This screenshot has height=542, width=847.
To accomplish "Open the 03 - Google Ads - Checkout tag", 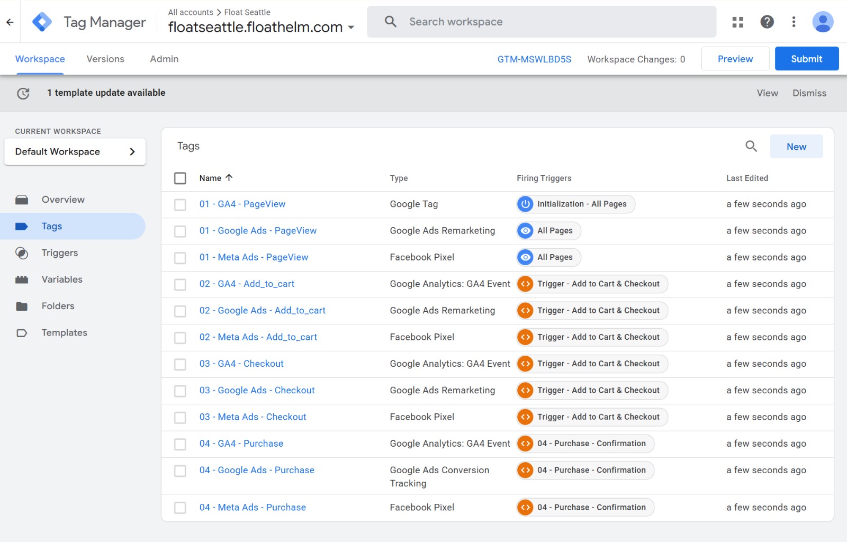I will pyautogui.click(x=257, y=390).
